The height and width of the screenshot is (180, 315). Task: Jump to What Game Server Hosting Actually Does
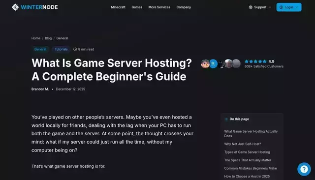click(251, 134)
